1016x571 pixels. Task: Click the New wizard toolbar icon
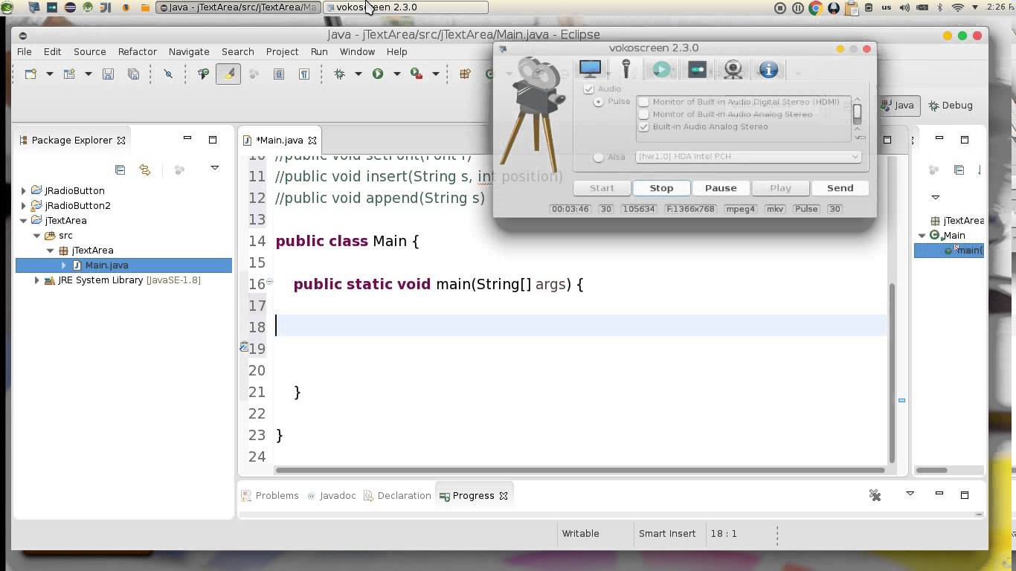click(x=30, y=74)
